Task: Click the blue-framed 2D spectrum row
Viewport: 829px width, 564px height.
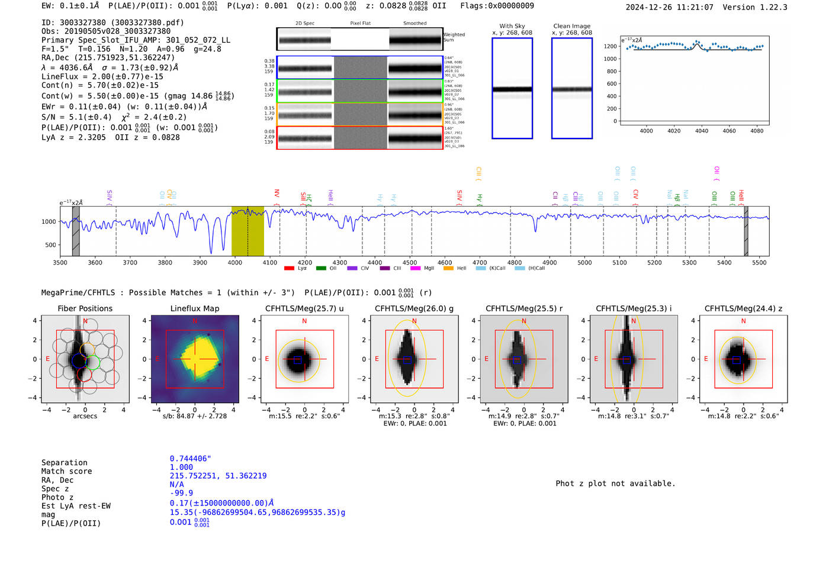Action: [360, 67]
